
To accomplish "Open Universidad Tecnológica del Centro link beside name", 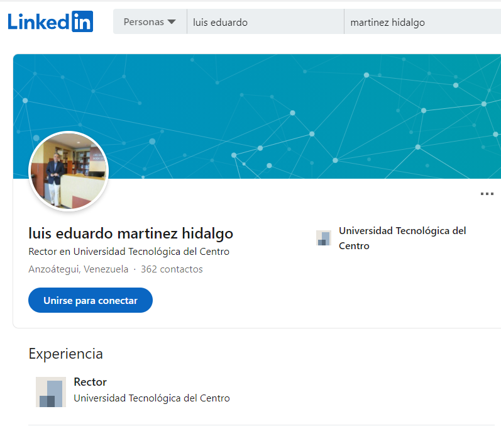I will click(402, 238).
